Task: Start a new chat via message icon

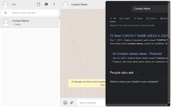Action: tap(46, 4)
